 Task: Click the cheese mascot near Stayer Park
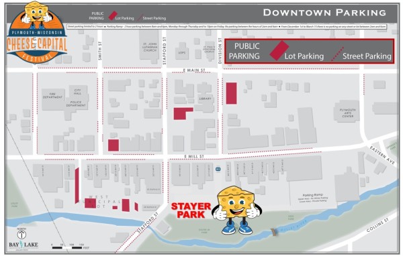pyautogui.click(x=236, y=210)
